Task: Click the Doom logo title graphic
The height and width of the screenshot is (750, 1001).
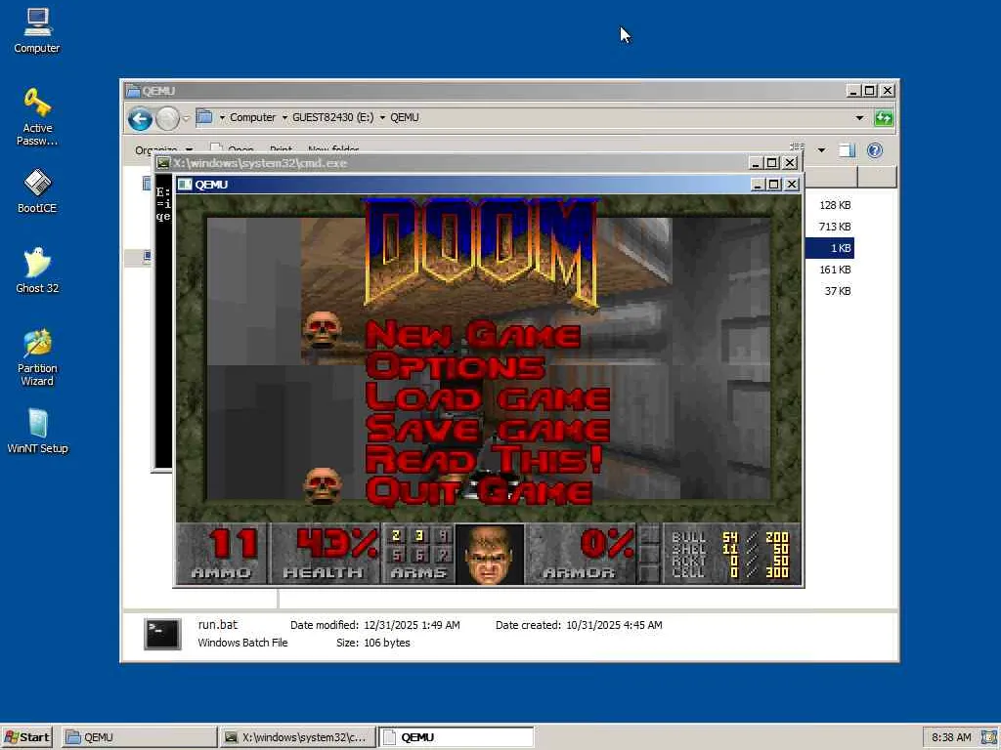Action: [482, 252]
